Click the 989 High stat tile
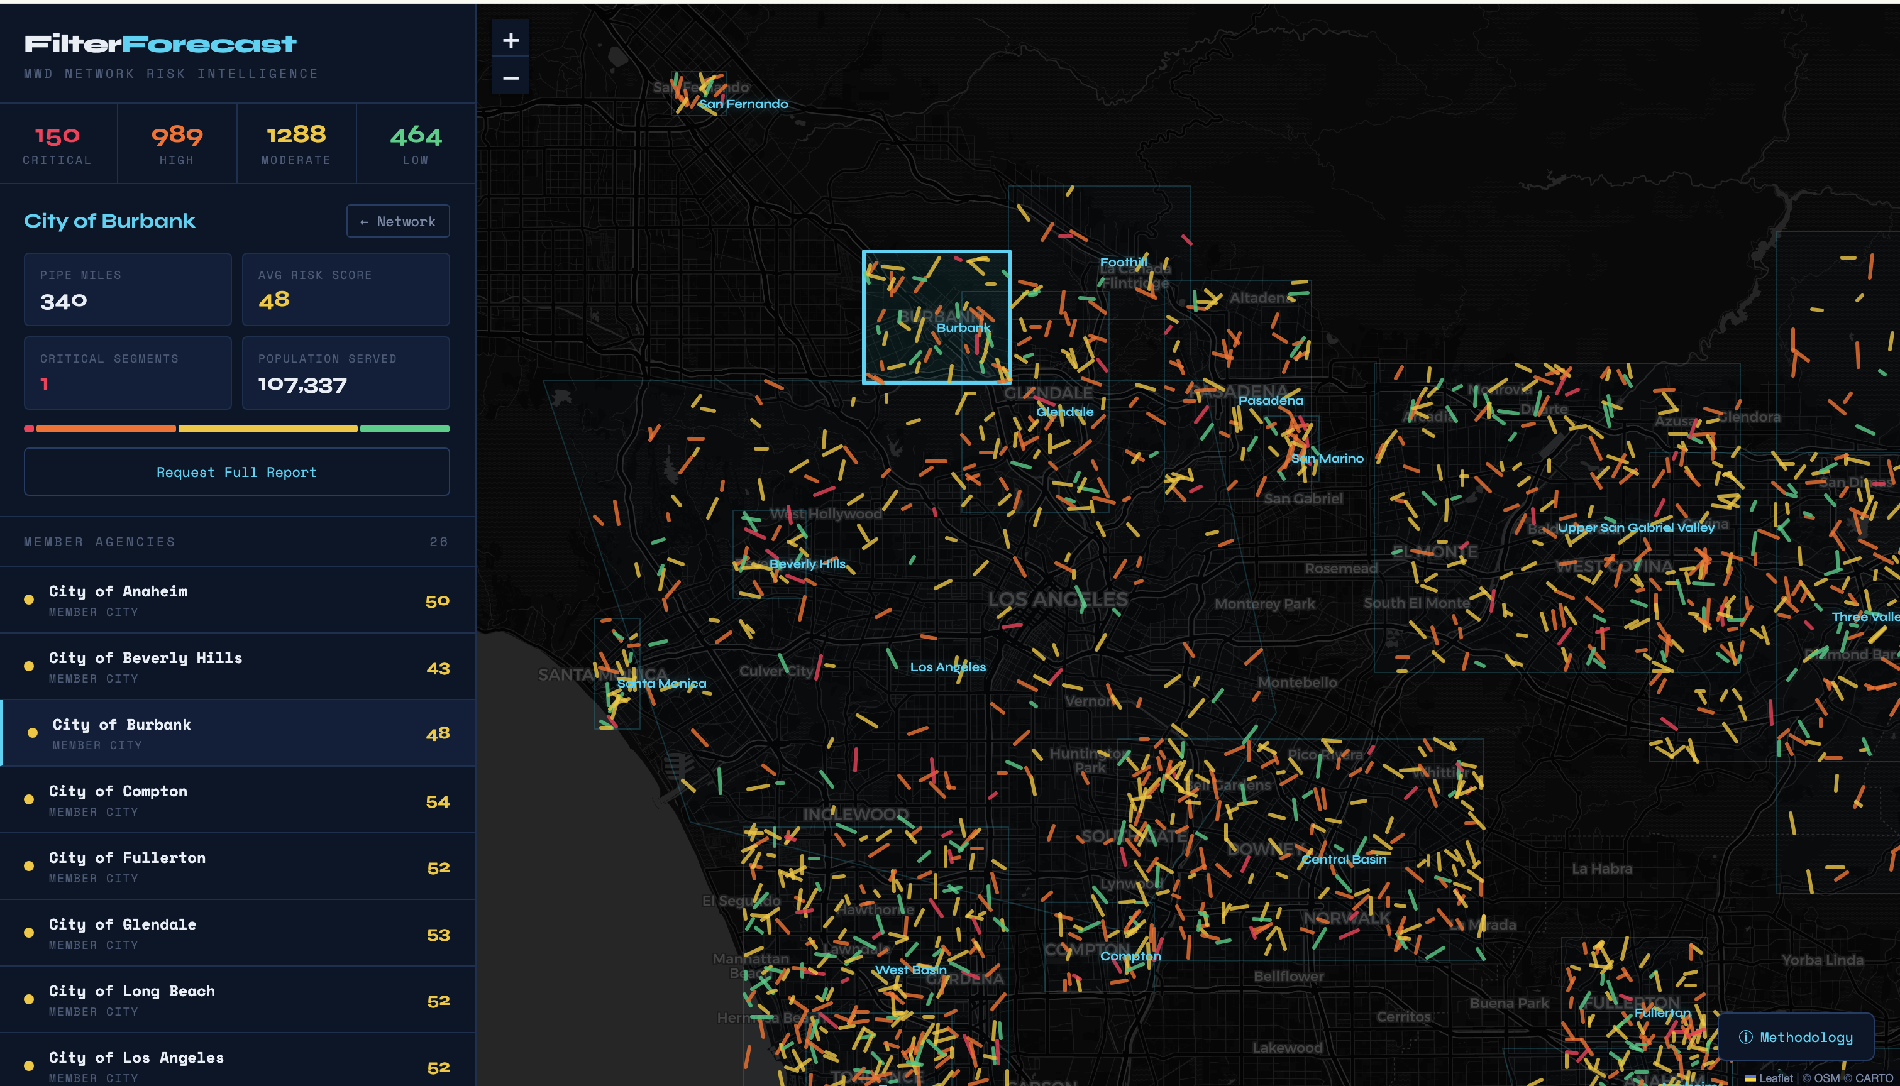The width and height of the screenshot is (1900, 1086). (x=177, y=144)
